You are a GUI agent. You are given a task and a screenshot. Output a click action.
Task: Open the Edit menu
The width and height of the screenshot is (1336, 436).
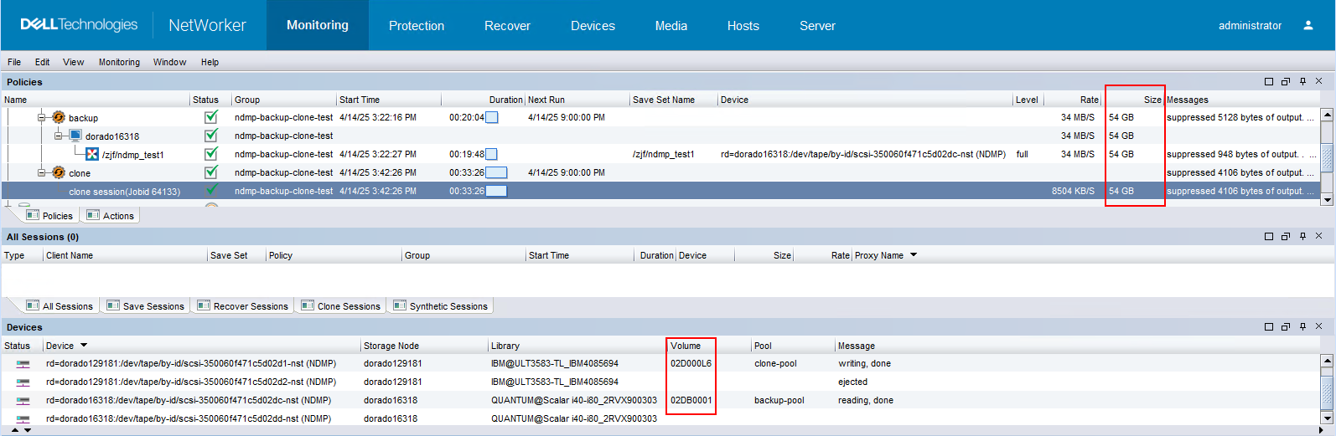[42, 62]
